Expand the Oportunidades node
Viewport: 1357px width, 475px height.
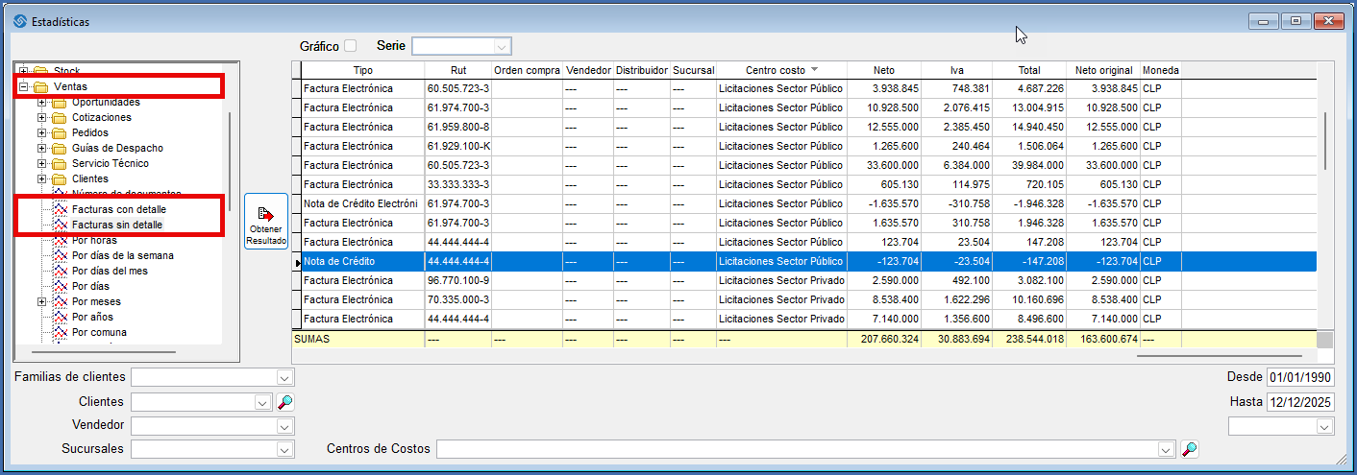tap(42, 102)
